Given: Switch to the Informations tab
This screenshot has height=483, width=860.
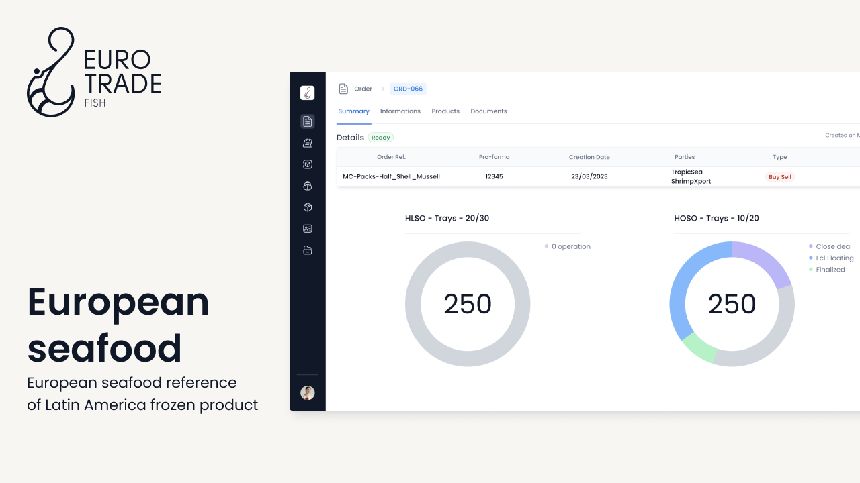Looking at the screenshot, I should (400, 111).
